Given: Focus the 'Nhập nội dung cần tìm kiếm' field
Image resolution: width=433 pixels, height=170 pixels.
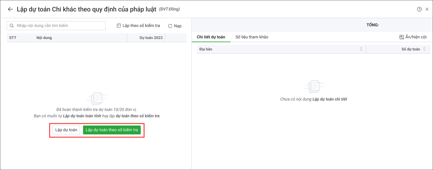Looking at the screenshot, I should coord(59,26).
